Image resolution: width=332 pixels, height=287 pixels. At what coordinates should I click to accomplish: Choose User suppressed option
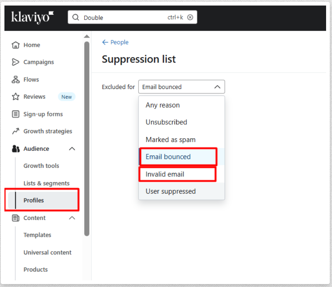181,191
